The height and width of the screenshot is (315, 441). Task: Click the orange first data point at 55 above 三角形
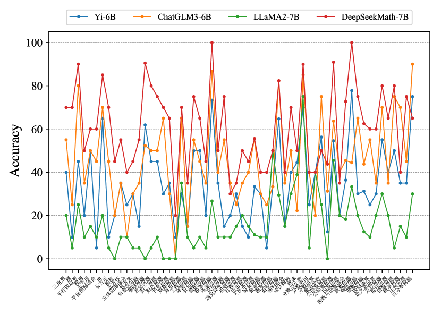pos(66,140)
